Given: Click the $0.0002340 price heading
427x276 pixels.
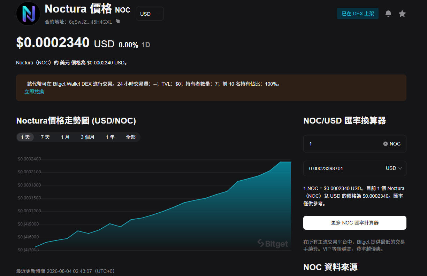Looking at the screenshot, I should click(53, 42).
